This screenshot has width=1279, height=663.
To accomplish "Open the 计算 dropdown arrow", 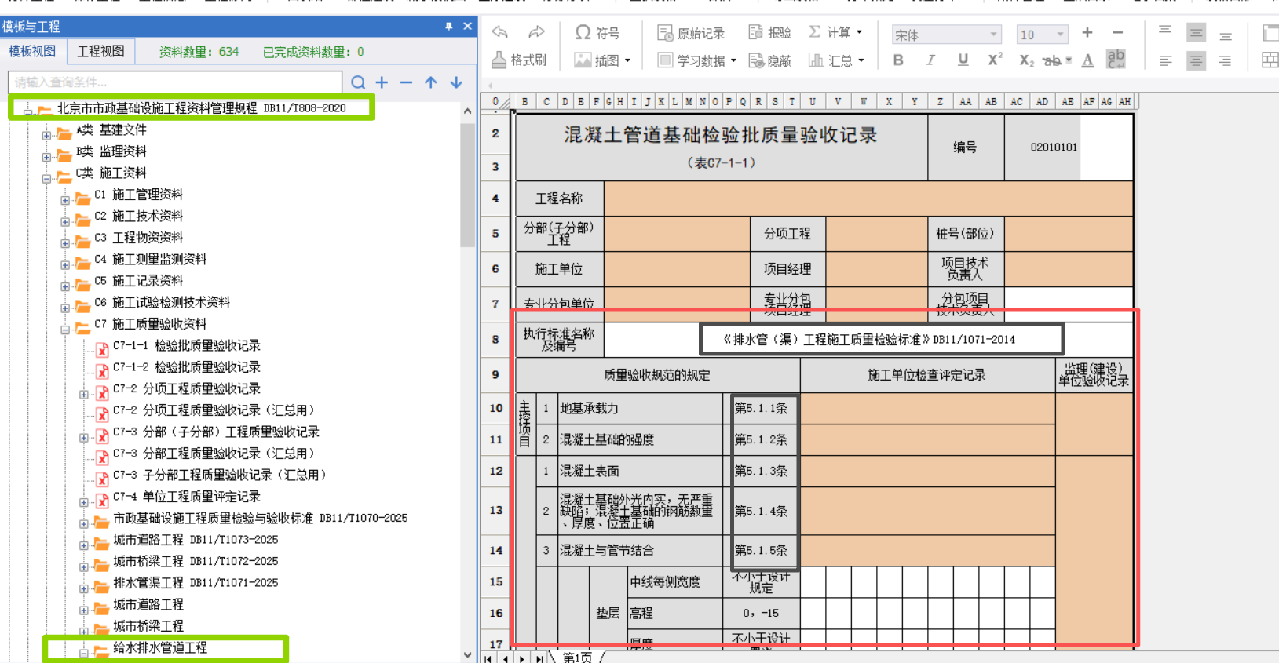I will pyautogui.click(x=859, y=32).
